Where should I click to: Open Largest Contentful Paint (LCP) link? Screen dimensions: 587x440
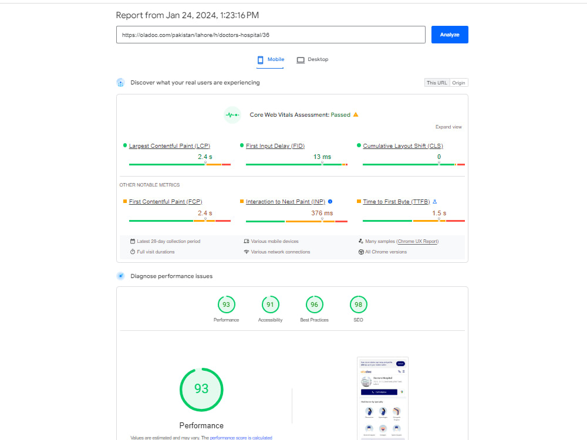point(169,146)
